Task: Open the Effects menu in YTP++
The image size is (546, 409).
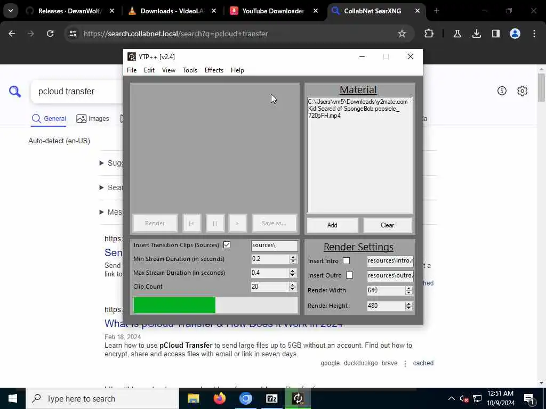Action: click(214, 70)
